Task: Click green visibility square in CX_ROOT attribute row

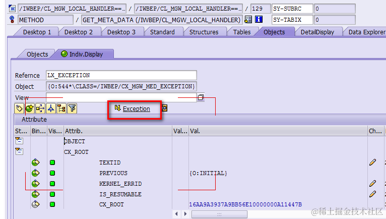Action: point(52,204)
